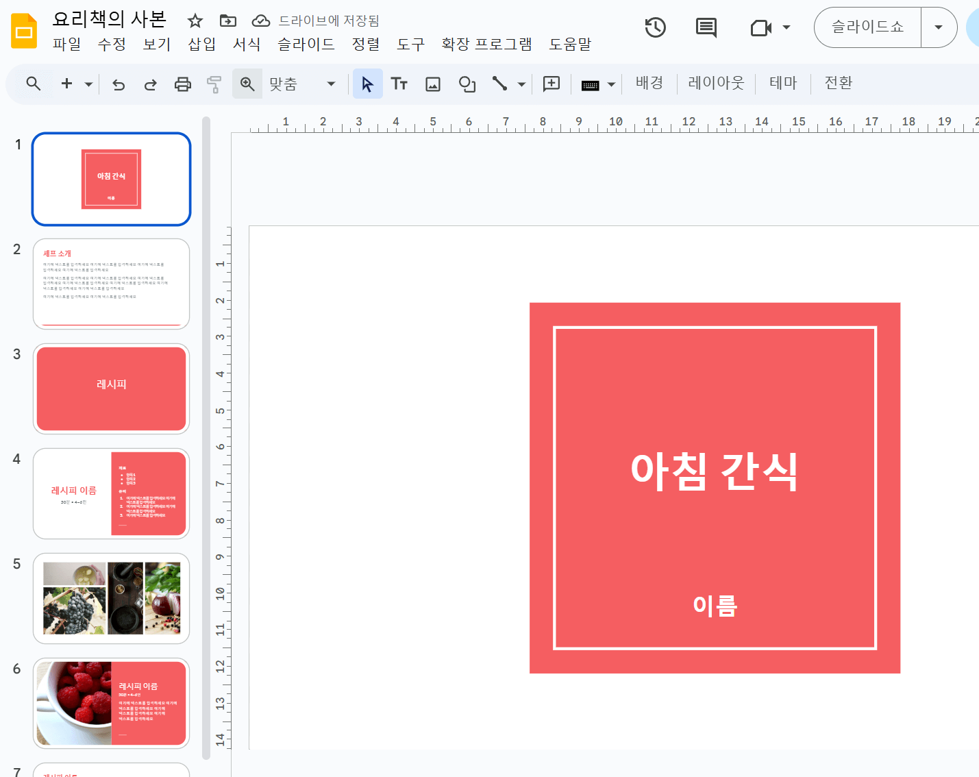Viewport: 979px width, 777px height.
Task: Click the 전환 button
Action: [838, 83]
